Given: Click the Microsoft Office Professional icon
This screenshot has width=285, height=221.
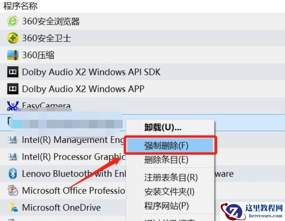Looking at the screenshot, I should coord(13,191).
